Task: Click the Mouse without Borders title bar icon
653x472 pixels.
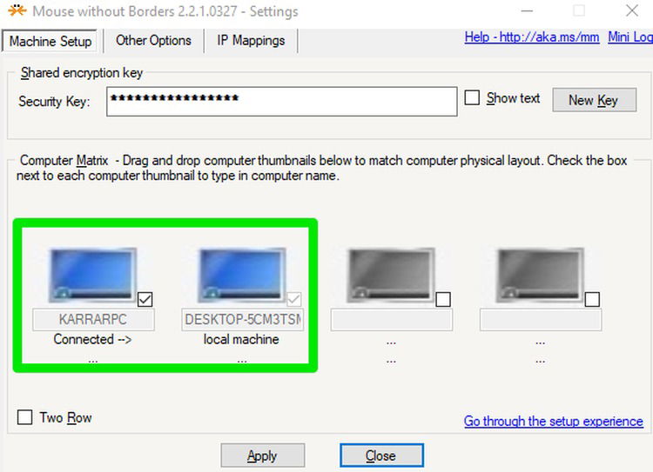Action: point(15,11)
